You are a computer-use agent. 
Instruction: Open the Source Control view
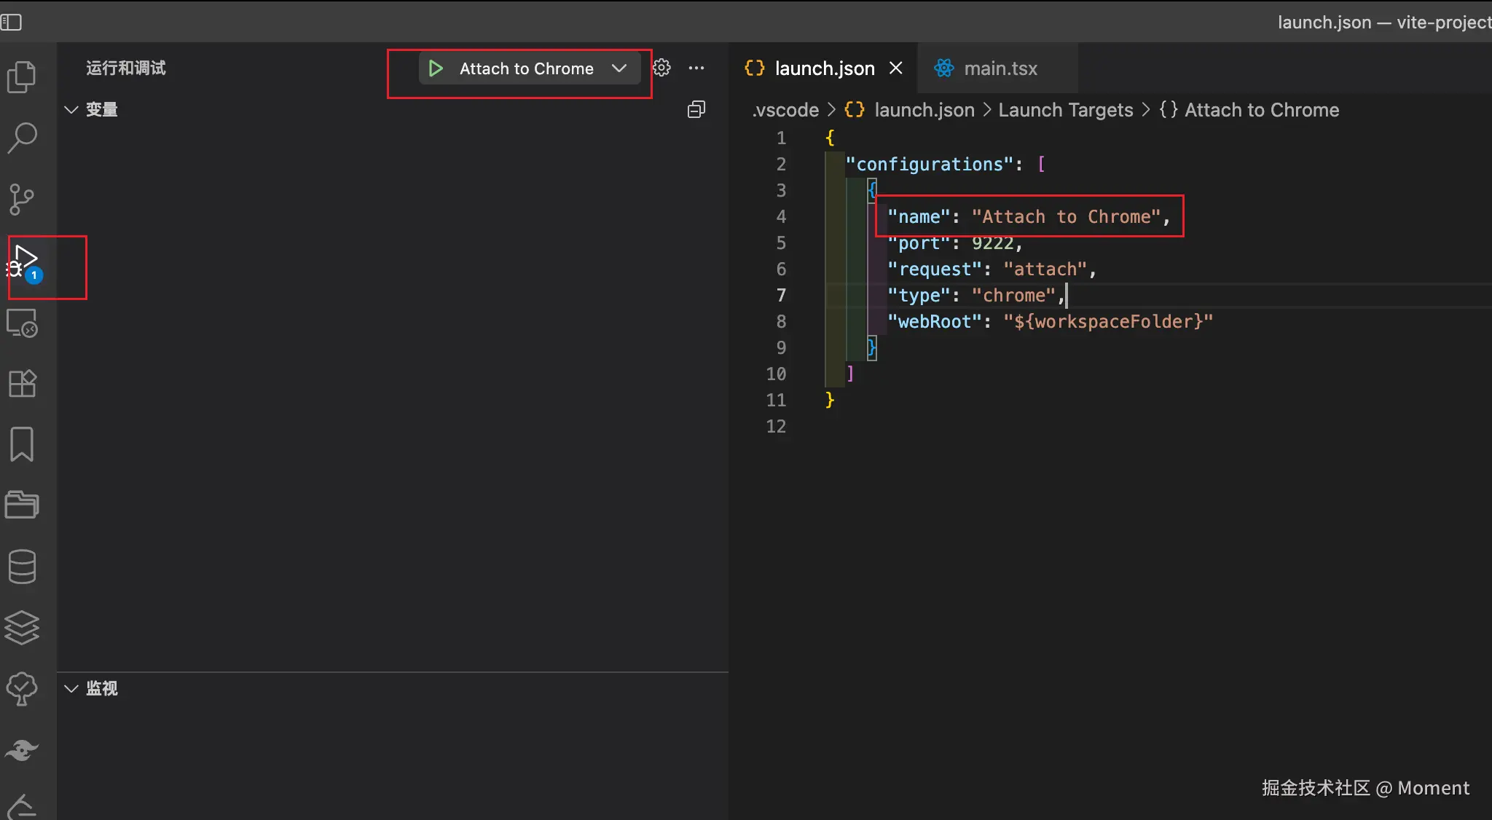pos(22,199)
